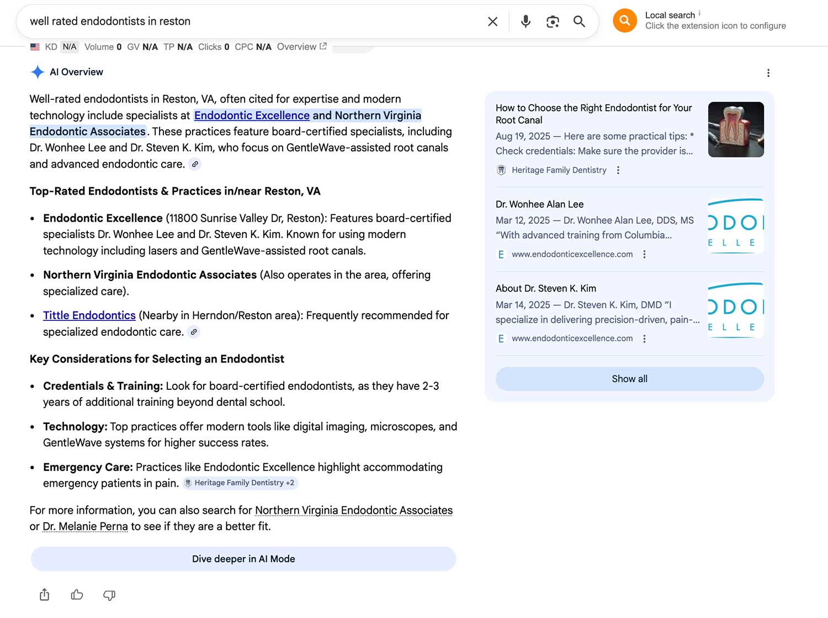
Task: Open more options for Dr. Wonhee Alan Lee source
Action: point(644,254)
